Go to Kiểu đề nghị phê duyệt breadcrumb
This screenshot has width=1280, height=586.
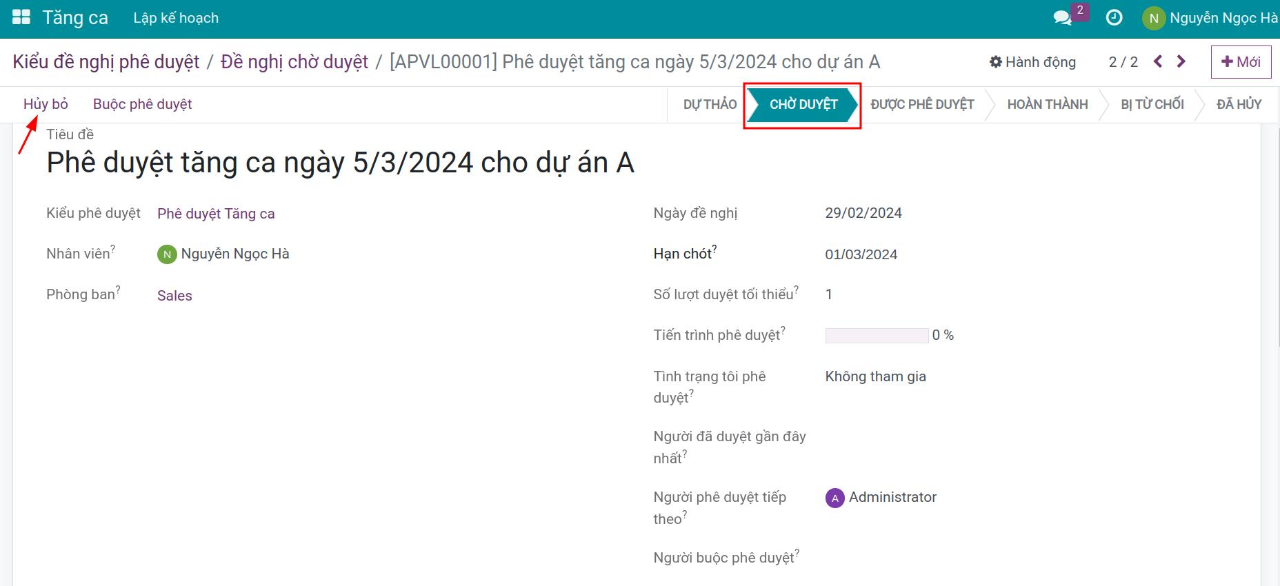(106, 62)
